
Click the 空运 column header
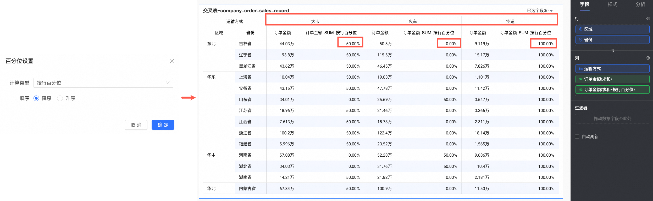tap(510, 21)
